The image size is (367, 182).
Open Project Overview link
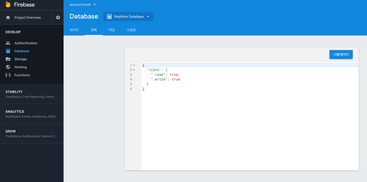[28, 18]
